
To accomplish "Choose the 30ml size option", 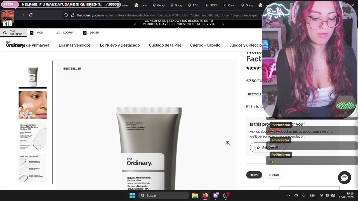I will click(x=254, y=175).
